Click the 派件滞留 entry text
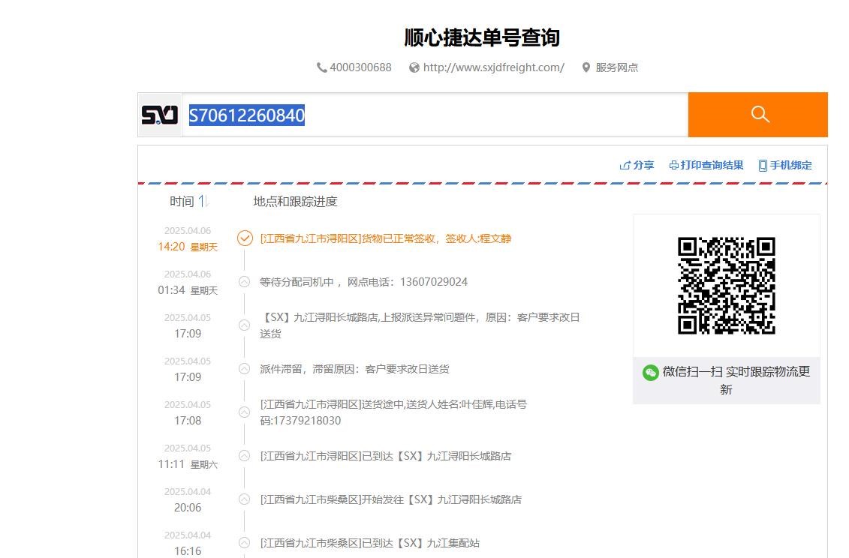Screen dimensions: 849x558 [354, 369]
